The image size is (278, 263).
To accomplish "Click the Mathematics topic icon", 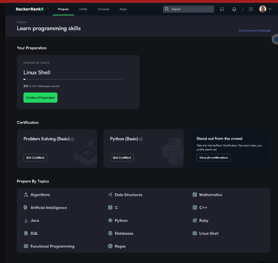I will (x=195, y=195).
